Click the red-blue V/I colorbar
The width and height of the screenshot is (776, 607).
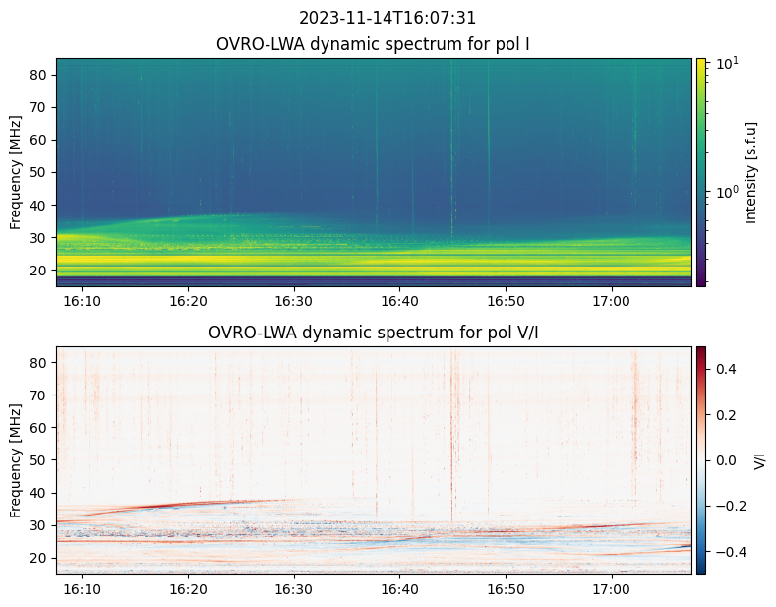click(701, 459)
